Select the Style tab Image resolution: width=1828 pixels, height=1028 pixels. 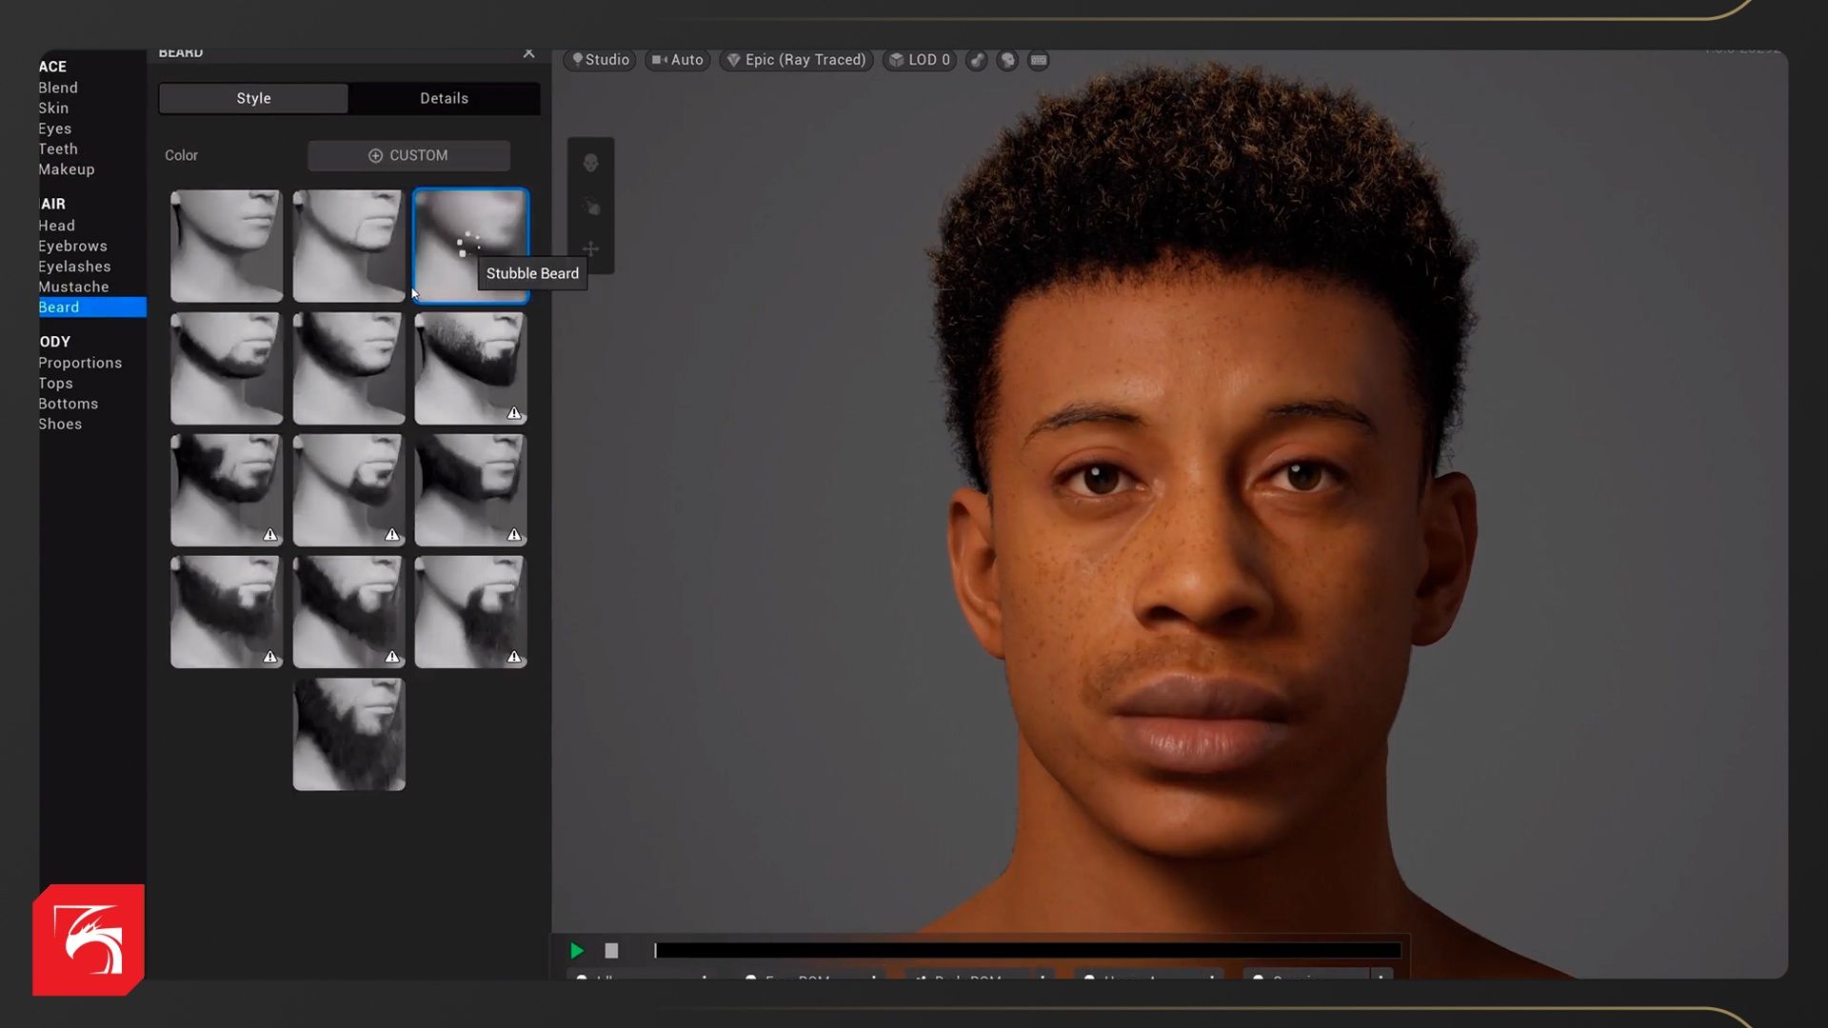(253, 98)
